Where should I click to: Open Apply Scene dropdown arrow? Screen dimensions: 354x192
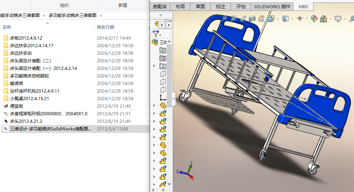click(331, 19)
